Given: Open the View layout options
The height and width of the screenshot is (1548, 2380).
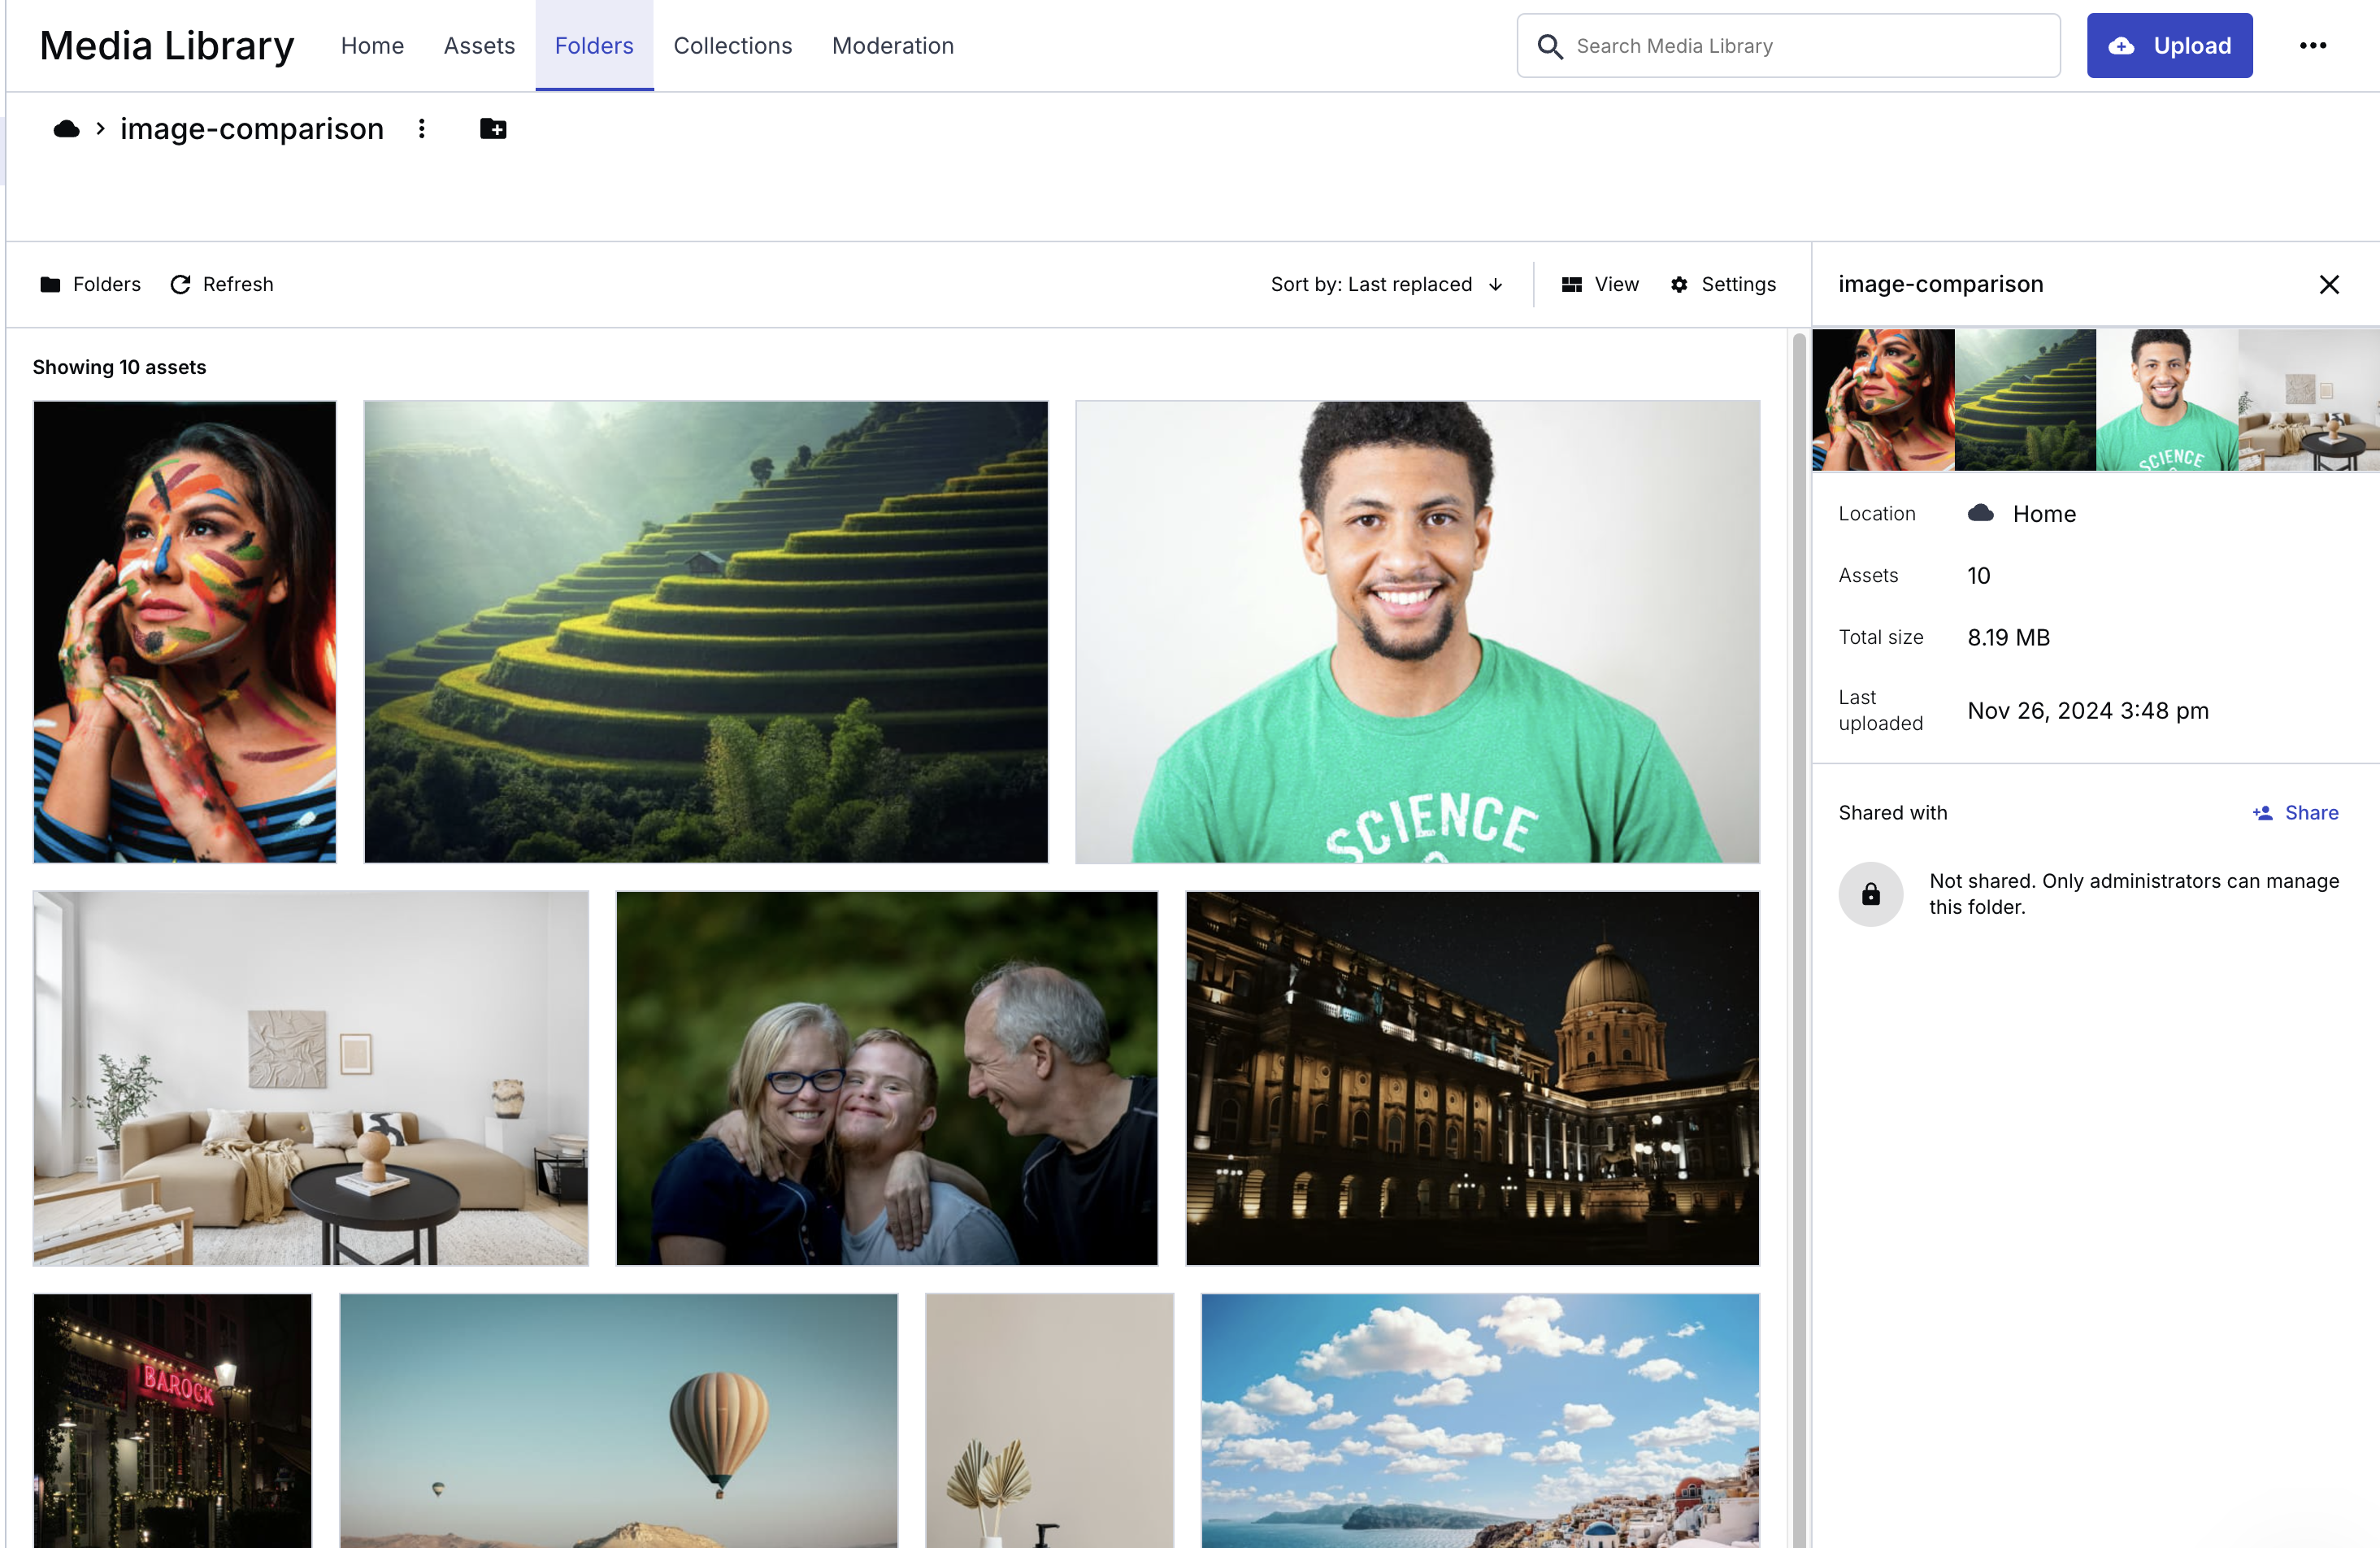Looking at the screenshot, I should (1600, 284).
